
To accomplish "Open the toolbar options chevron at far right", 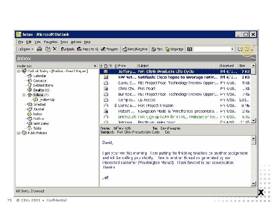I will click(x=252, y=49).
